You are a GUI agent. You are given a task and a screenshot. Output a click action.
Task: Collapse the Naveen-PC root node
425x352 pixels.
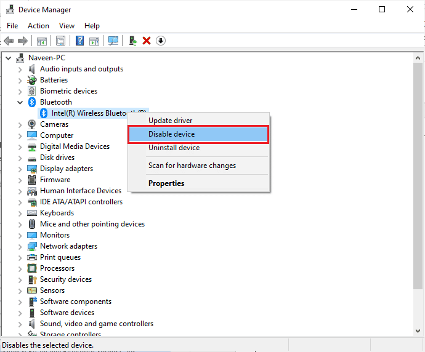9,58
